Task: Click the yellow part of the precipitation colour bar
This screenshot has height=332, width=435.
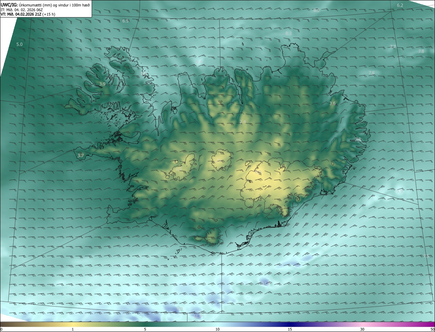Action: pos(73,324)
